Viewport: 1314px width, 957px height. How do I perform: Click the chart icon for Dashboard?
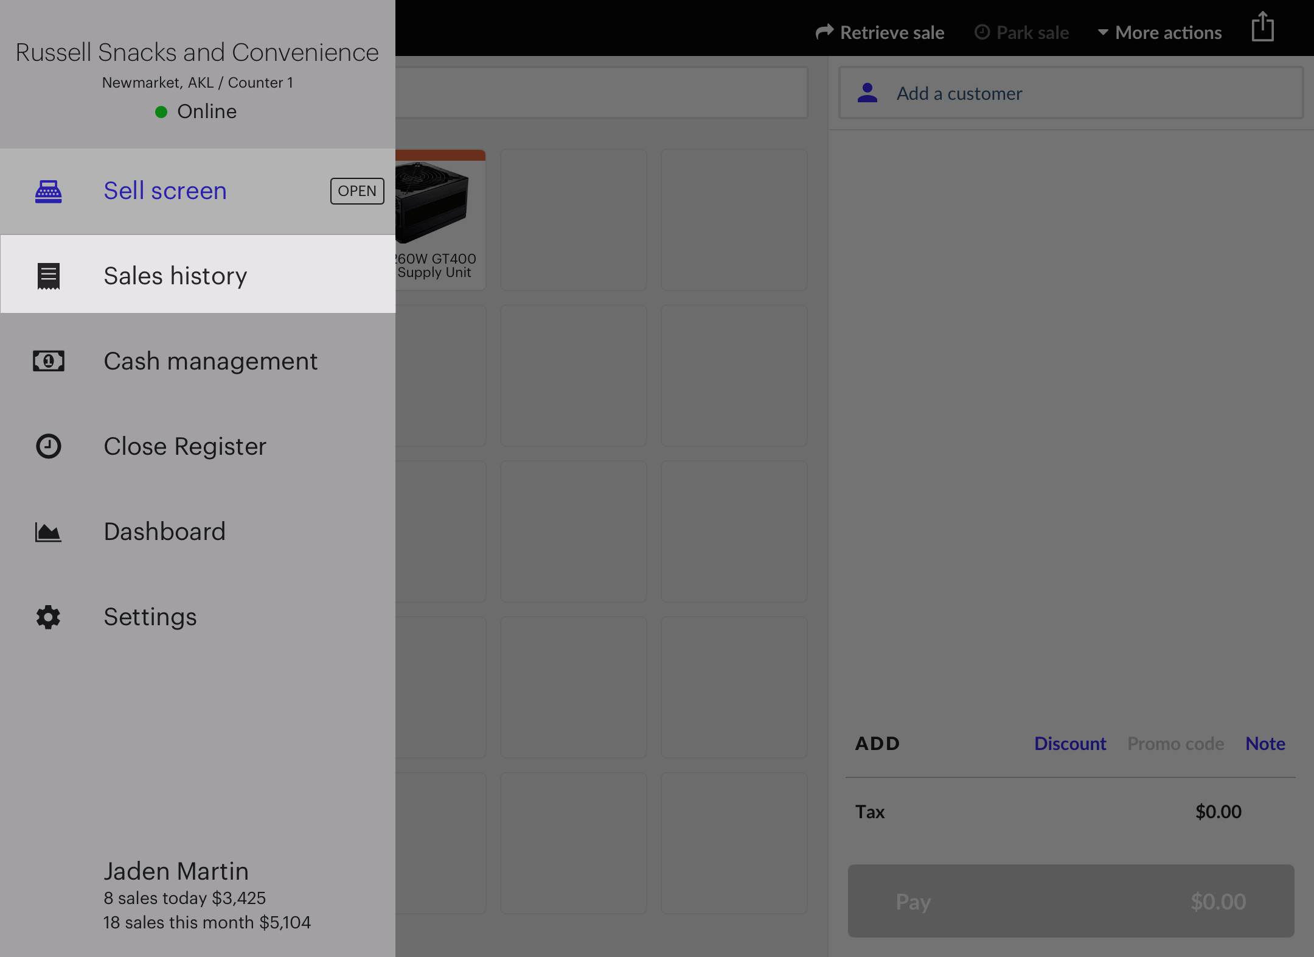coord(49,532)
